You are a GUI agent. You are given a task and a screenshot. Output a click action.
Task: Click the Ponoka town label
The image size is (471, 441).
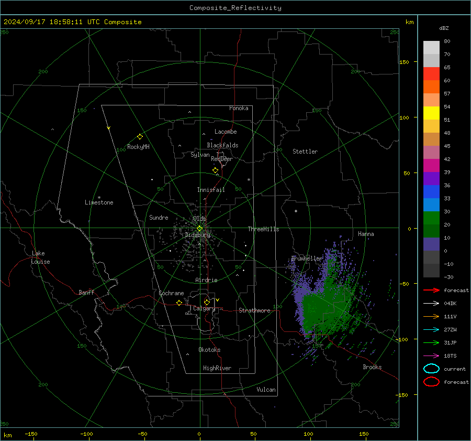pyautogui.click(x=239, y=108)
